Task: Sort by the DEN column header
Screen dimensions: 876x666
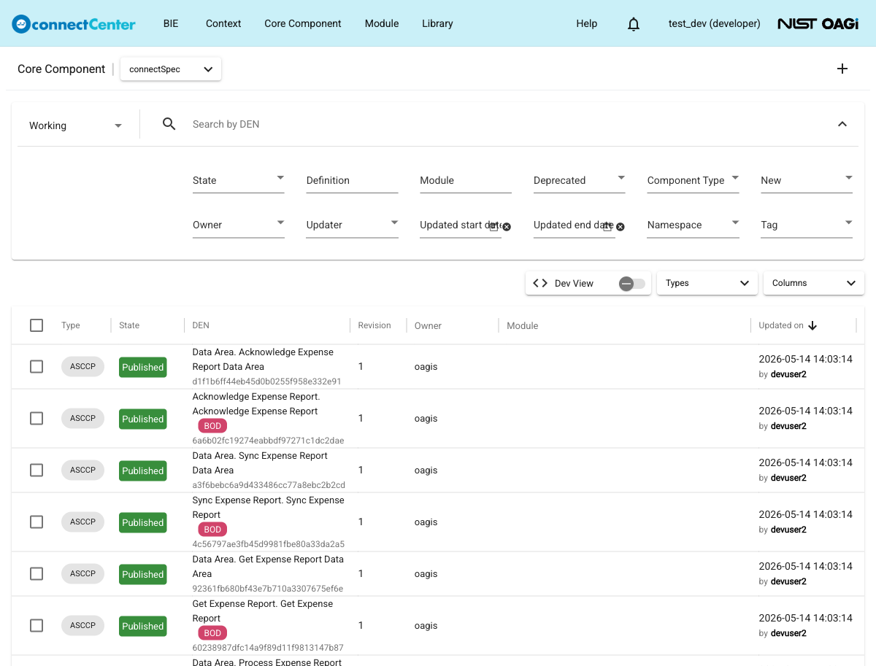Action: tap(201, 325)
